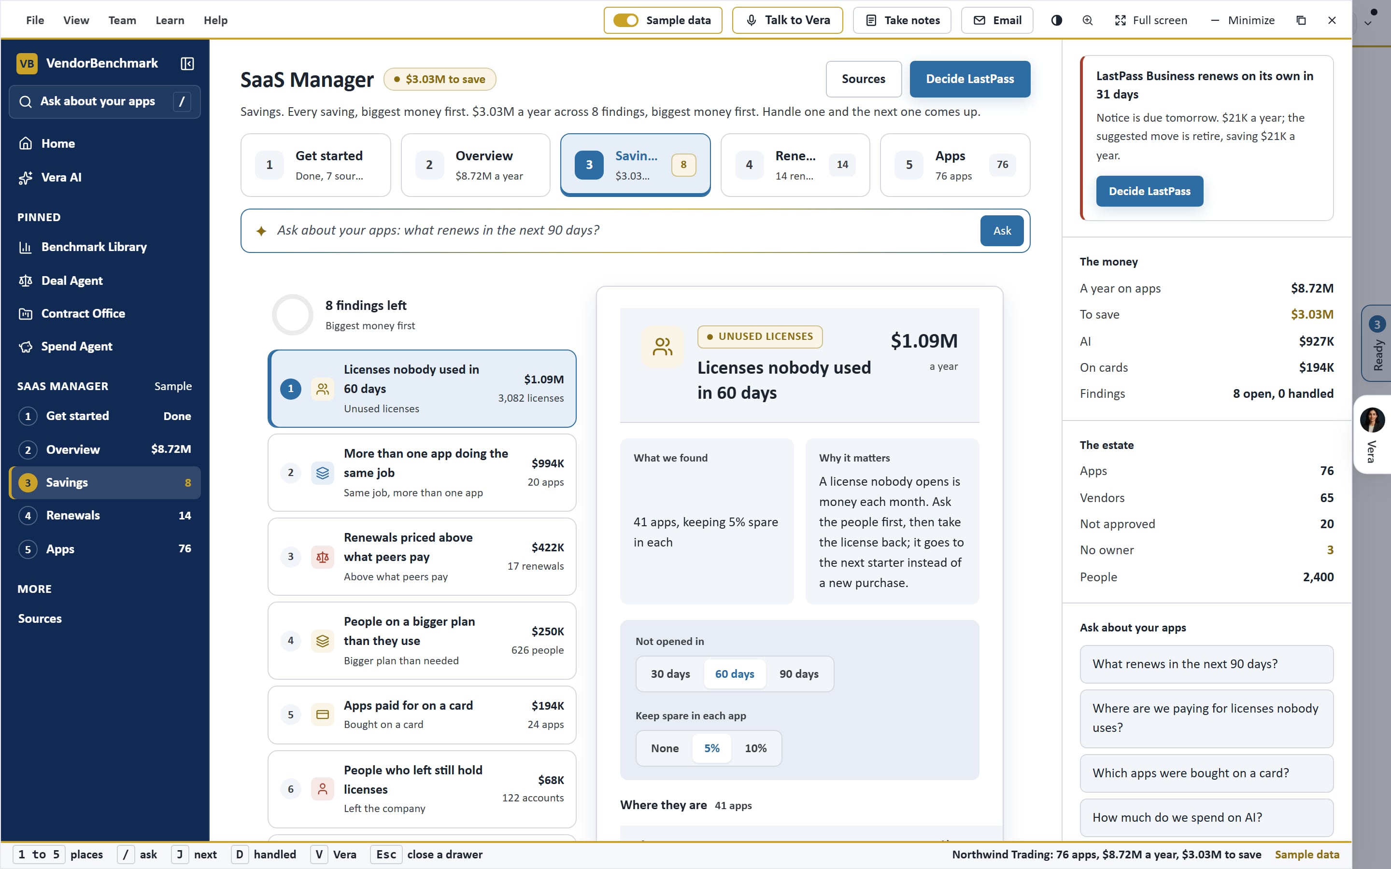The height and width of the screenshot is (869, 1391).
Task: Switch to the Apps step tab with 76
Action: [x=955, y=165]
